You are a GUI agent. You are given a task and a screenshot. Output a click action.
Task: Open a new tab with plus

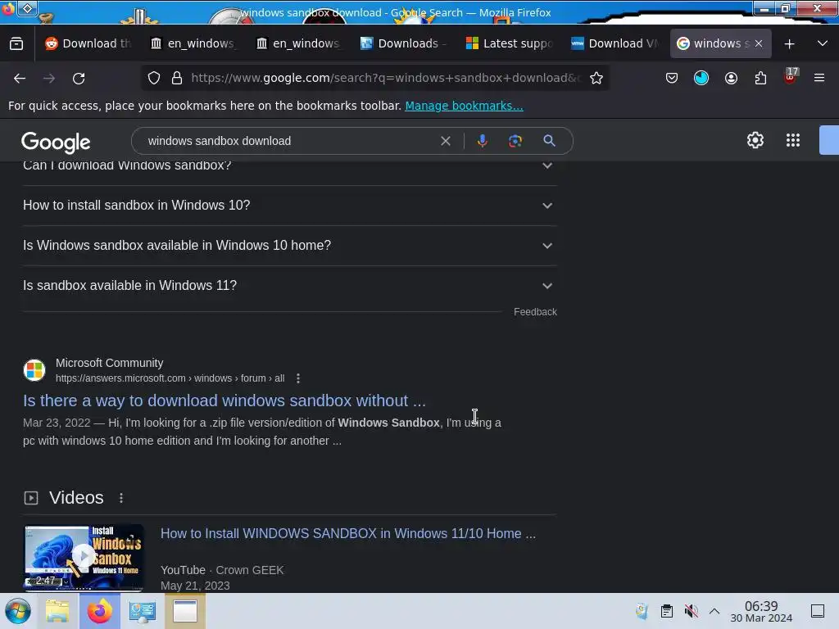point(789,44)
